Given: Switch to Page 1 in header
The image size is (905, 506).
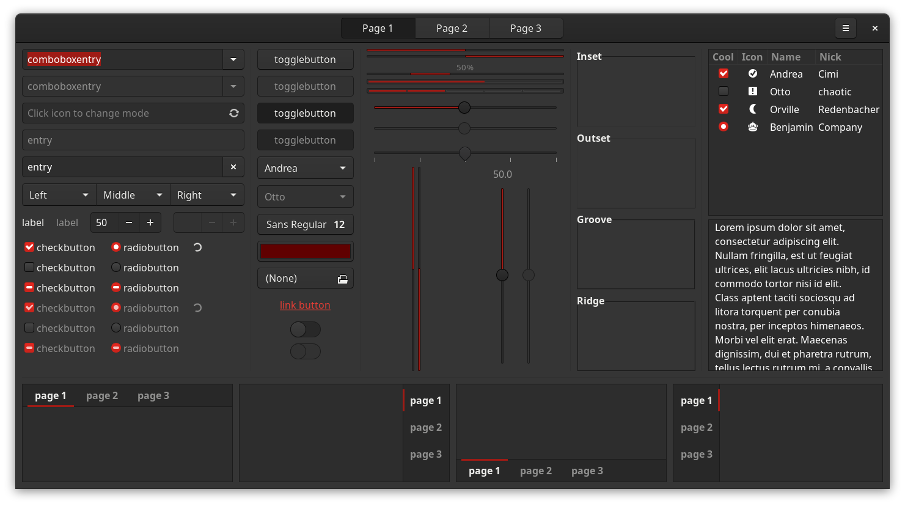Looking at the screenshot, I should (x=378, y=28).
